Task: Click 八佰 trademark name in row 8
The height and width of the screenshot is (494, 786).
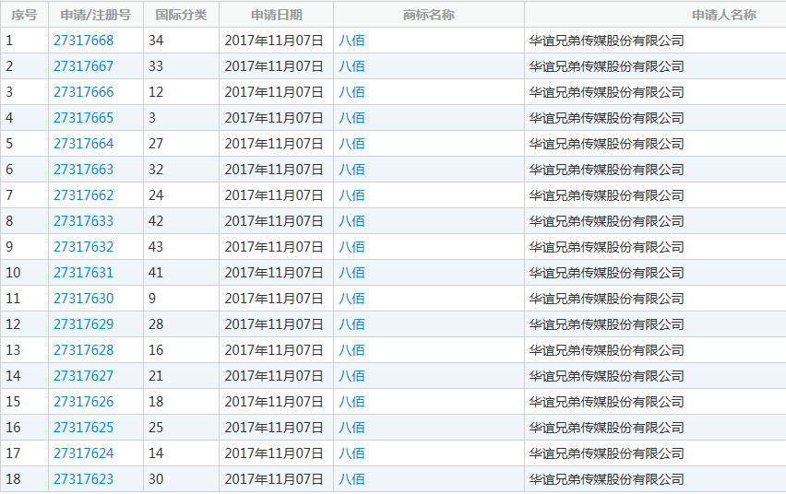Action: 351,221
